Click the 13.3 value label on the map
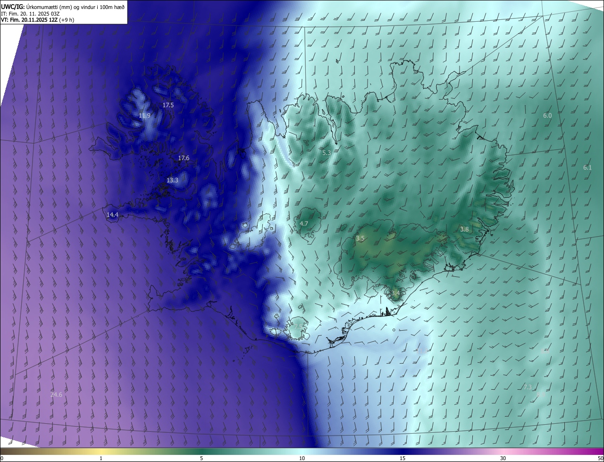The height and width of the screenshot is (462, 604). 172,180
